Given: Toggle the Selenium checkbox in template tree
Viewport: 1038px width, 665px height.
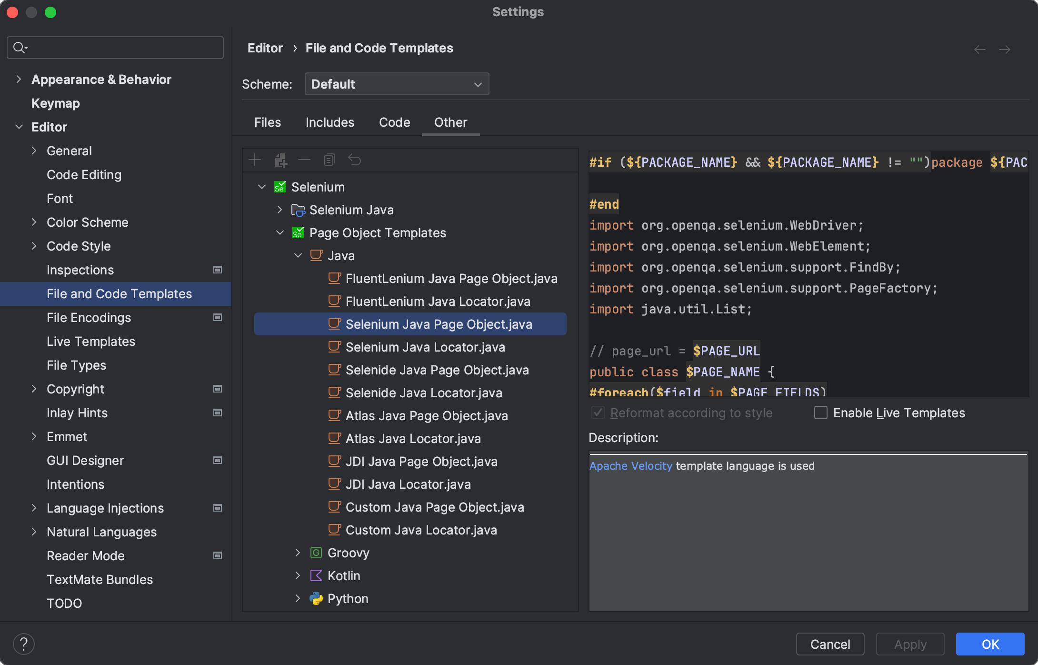Looking at the screenshot, I should [280, 186].
